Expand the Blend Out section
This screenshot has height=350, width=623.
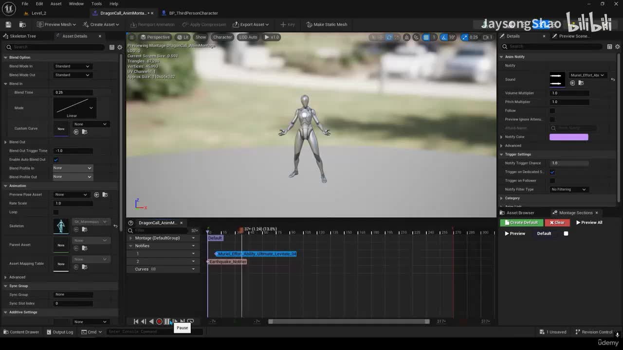pos(5,142)
